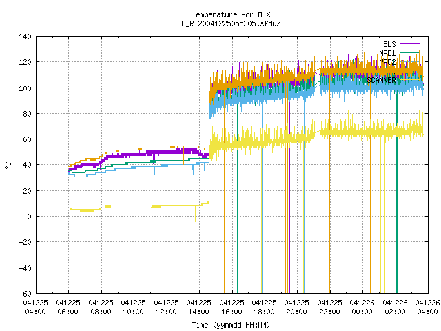
Task: Click the 'ELS' legend label
Action: click(389, 44)
